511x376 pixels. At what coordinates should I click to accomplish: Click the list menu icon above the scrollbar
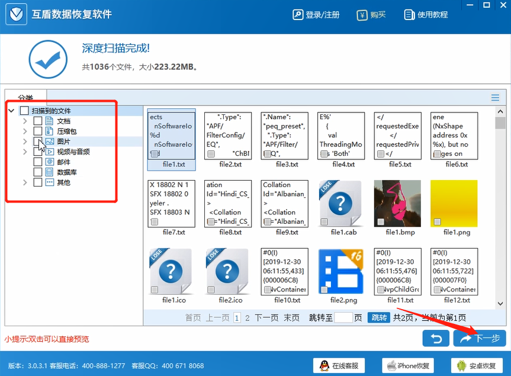tap(496, 98)
